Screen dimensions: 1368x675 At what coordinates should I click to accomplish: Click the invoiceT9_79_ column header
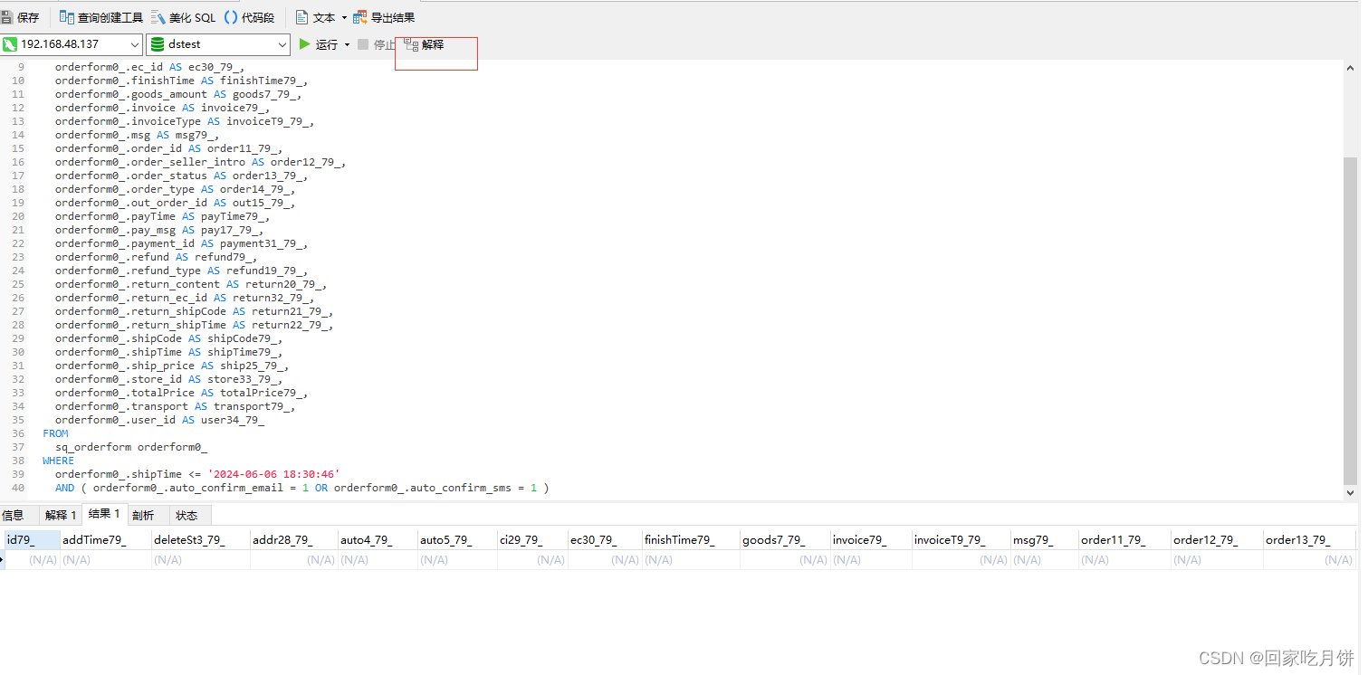click(961, 539)
